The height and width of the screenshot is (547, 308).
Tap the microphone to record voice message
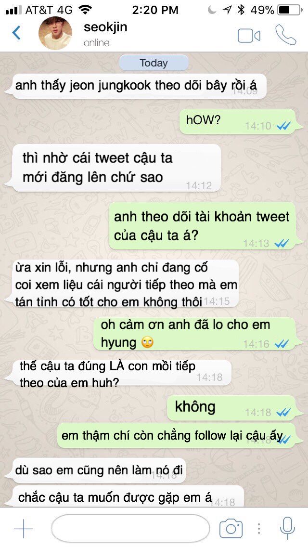click(x=287, y=528)
